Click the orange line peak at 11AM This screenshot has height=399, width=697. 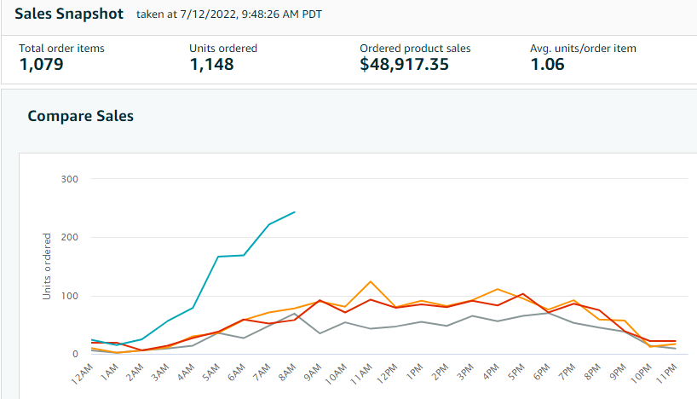(370, 281)
